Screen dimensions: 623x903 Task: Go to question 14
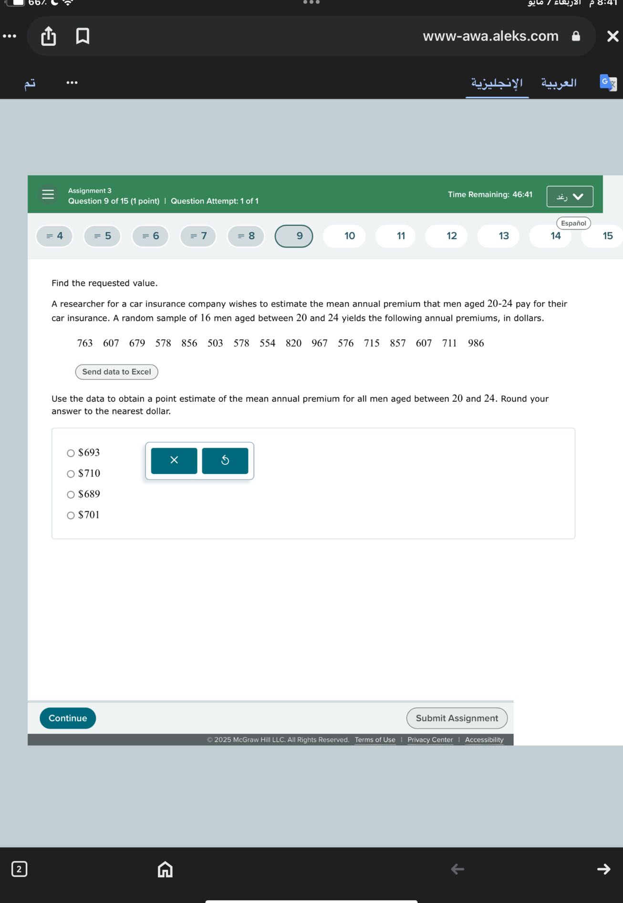coord(550,236)
